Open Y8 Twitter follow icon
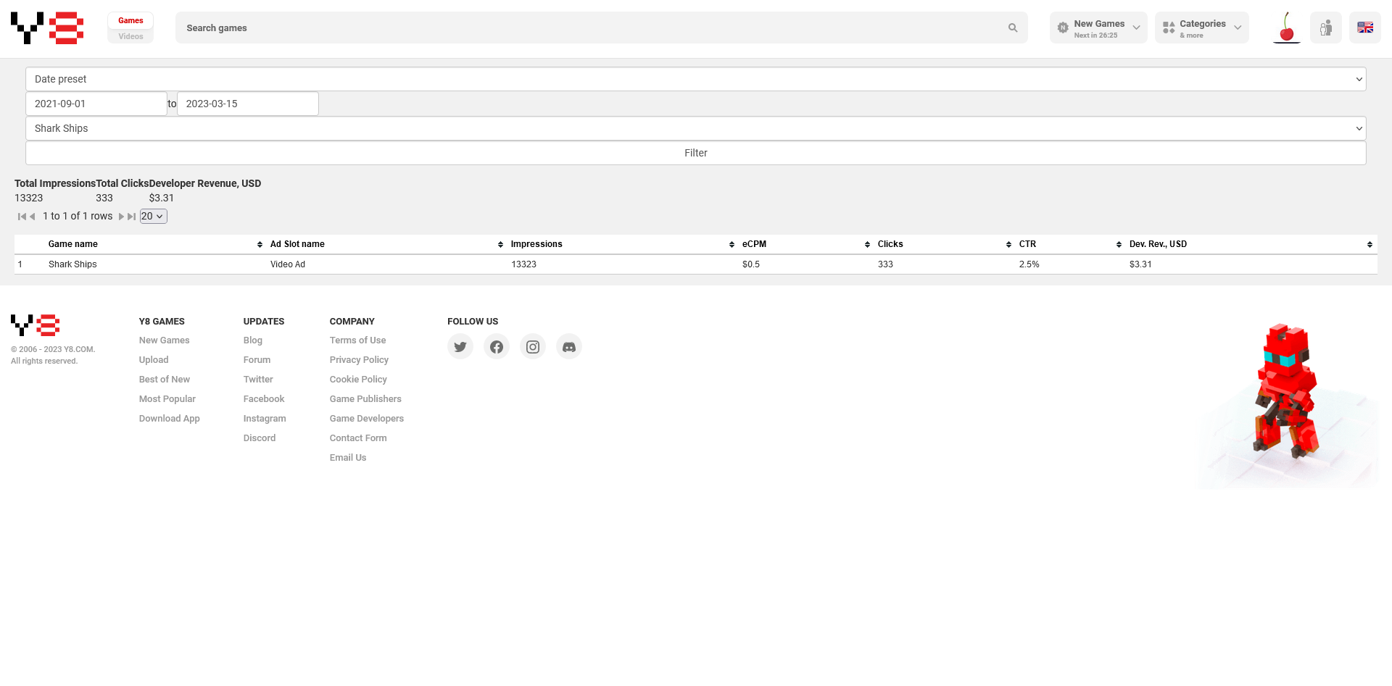The height and width of the screenshot is (686, 1392). pos(460,347)
